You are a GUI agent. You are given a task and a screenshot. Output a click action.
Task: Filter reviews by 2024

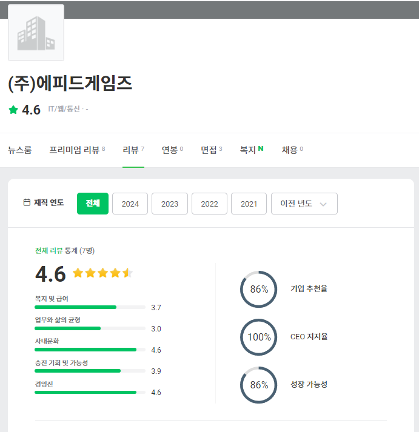(130, 204)
